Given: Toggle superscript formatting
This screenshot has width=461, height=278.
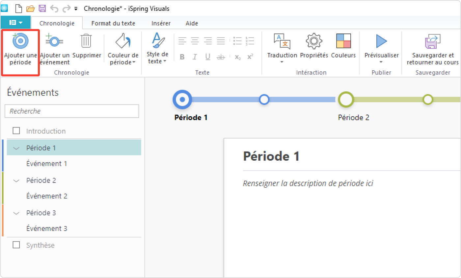Looking at the screenshot, I should [x=250, y=57].
